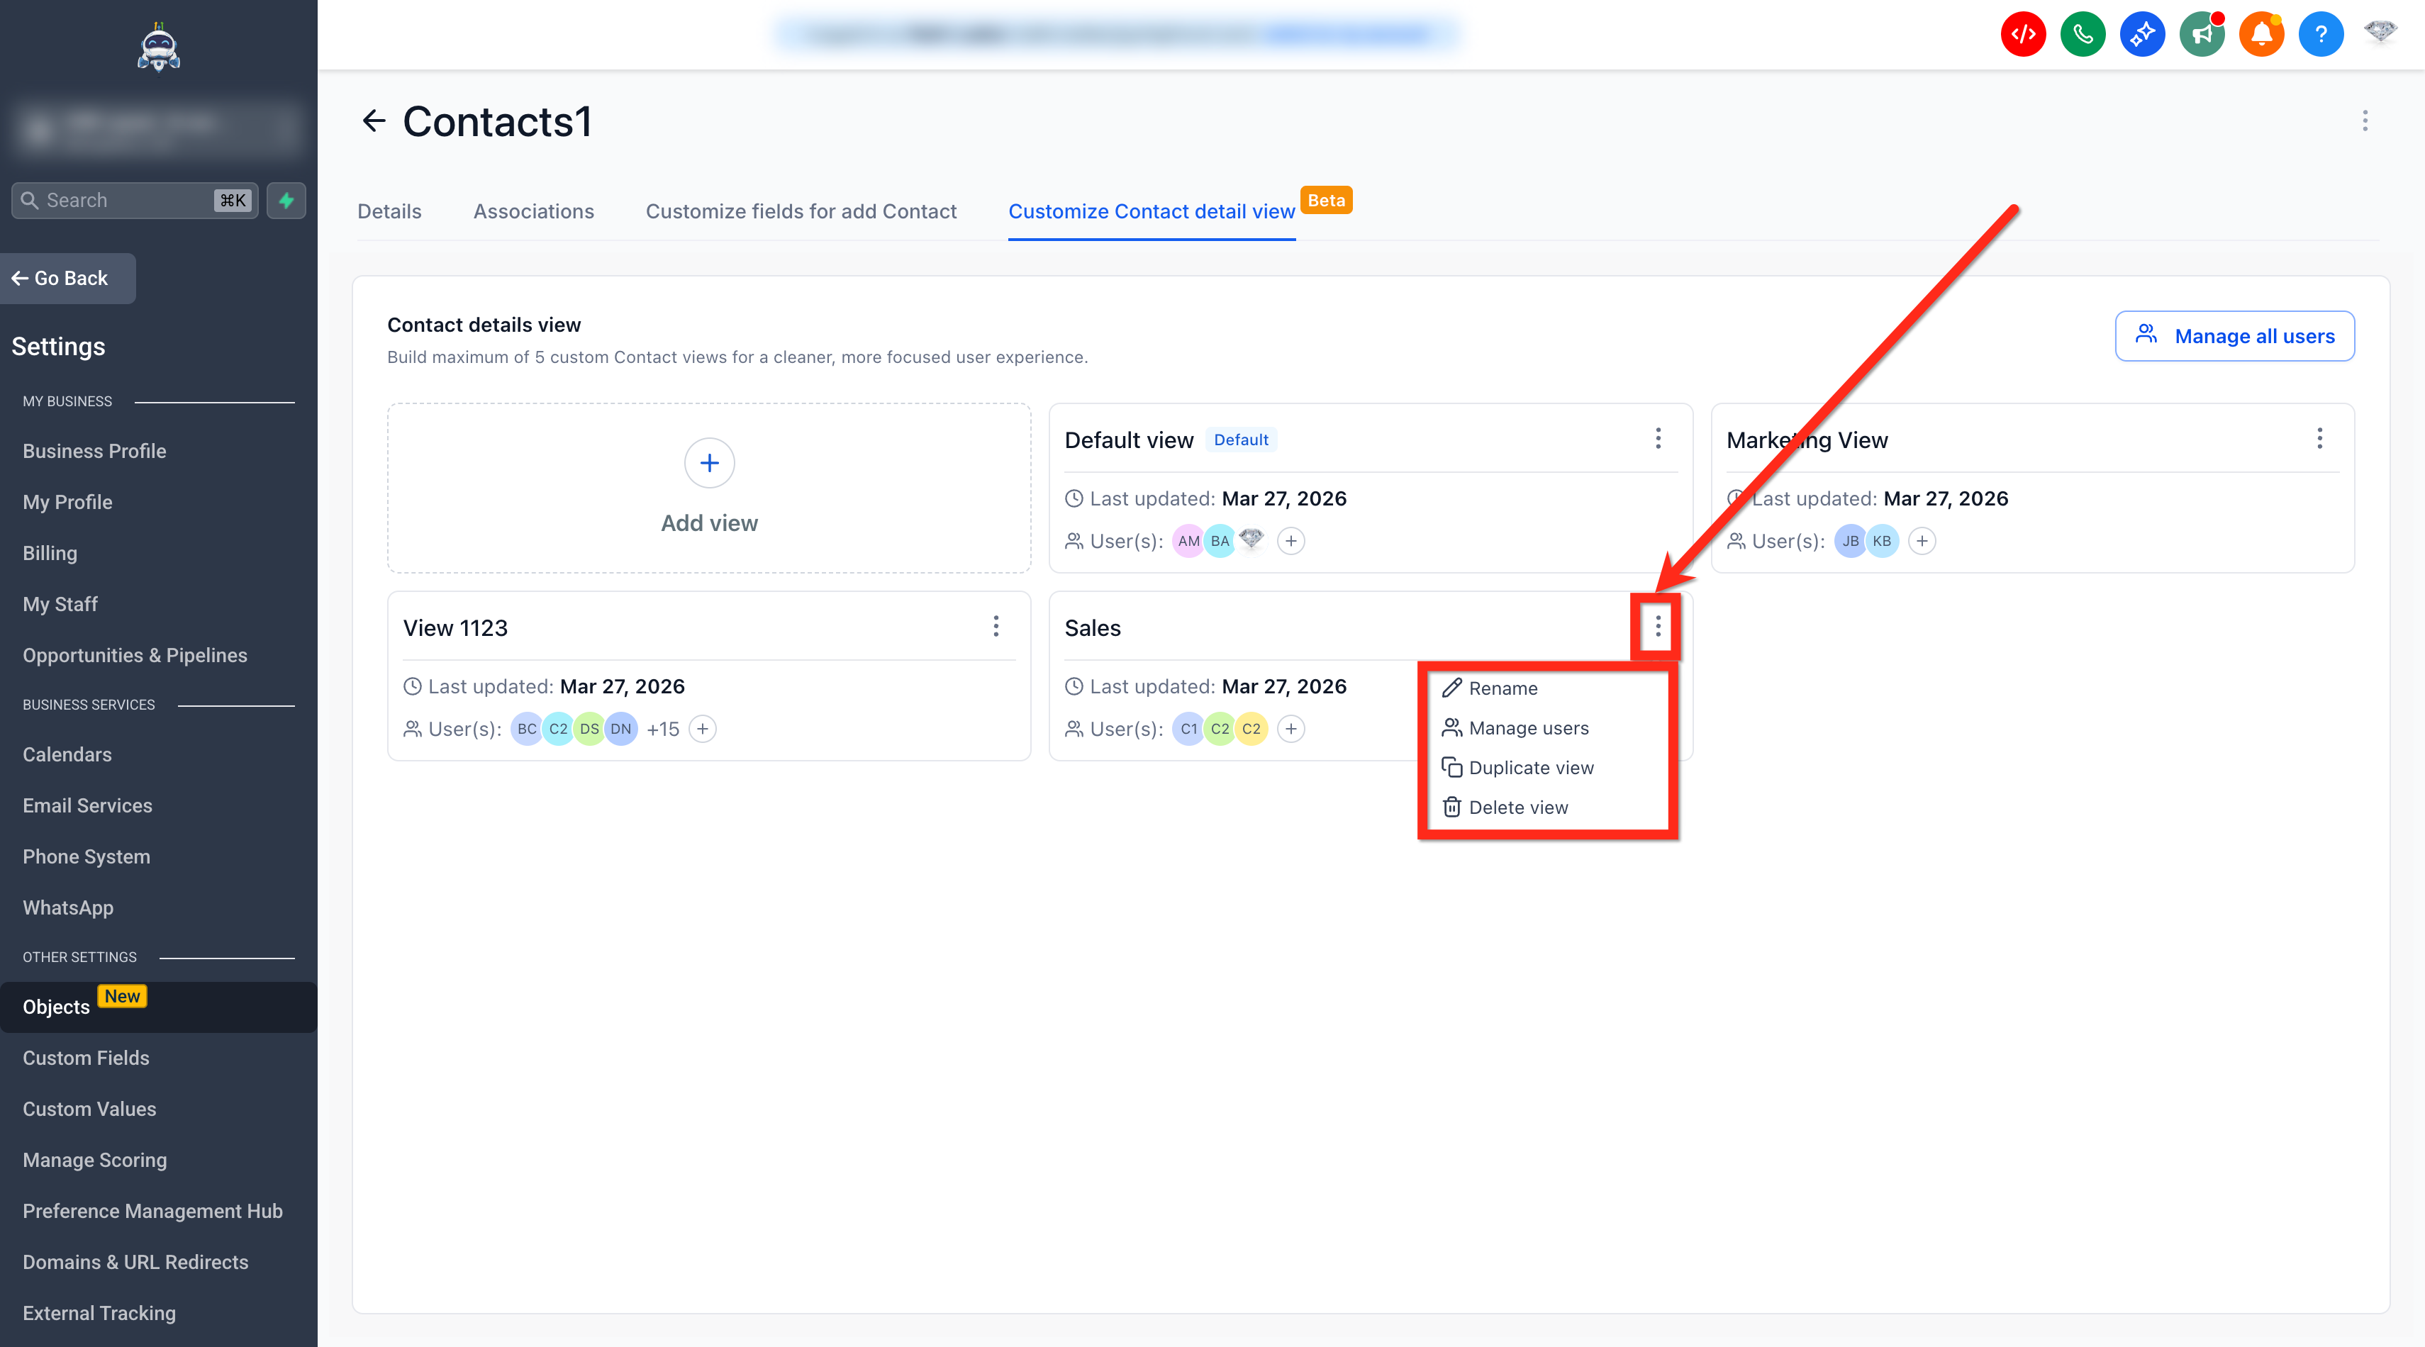Click the Manage all users button

[x=2234, y=336]
